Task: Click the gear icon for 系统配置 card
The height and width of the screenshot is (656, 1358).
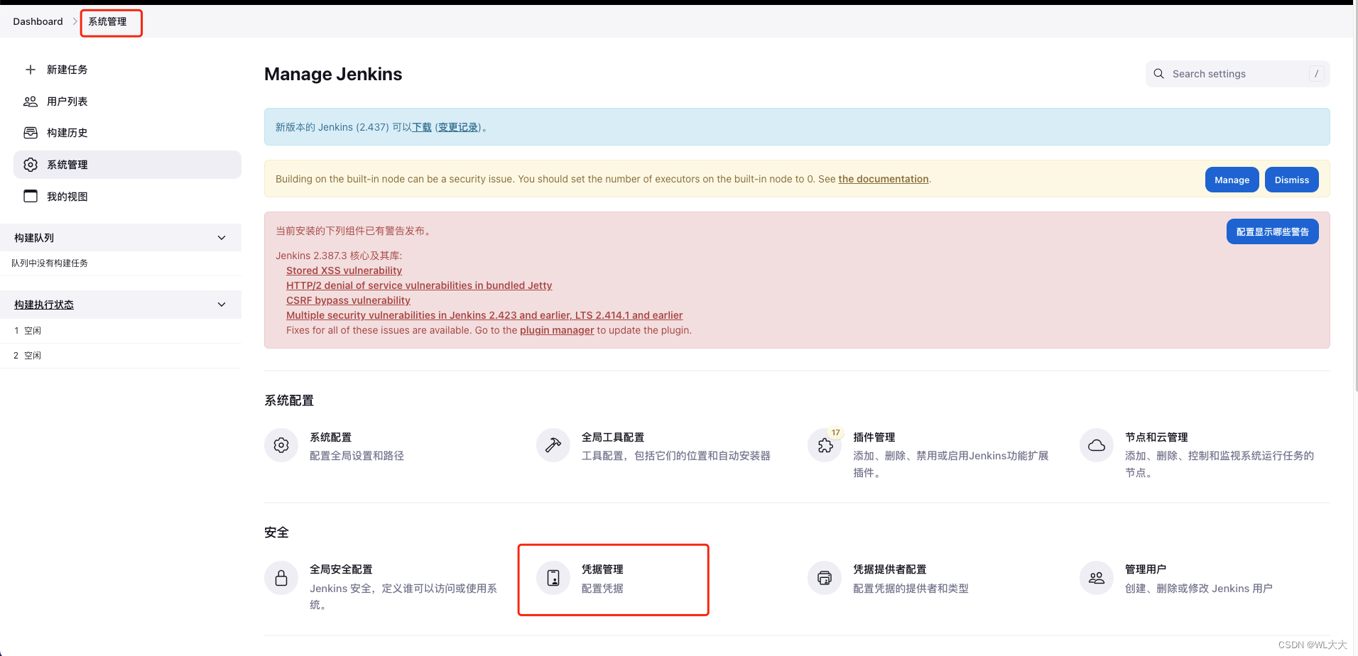Action: (x=281, y=445)
